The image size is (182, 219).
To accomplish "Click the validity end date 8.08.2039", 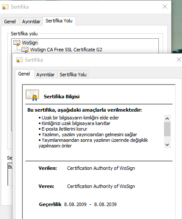I will tap(105, 204).
